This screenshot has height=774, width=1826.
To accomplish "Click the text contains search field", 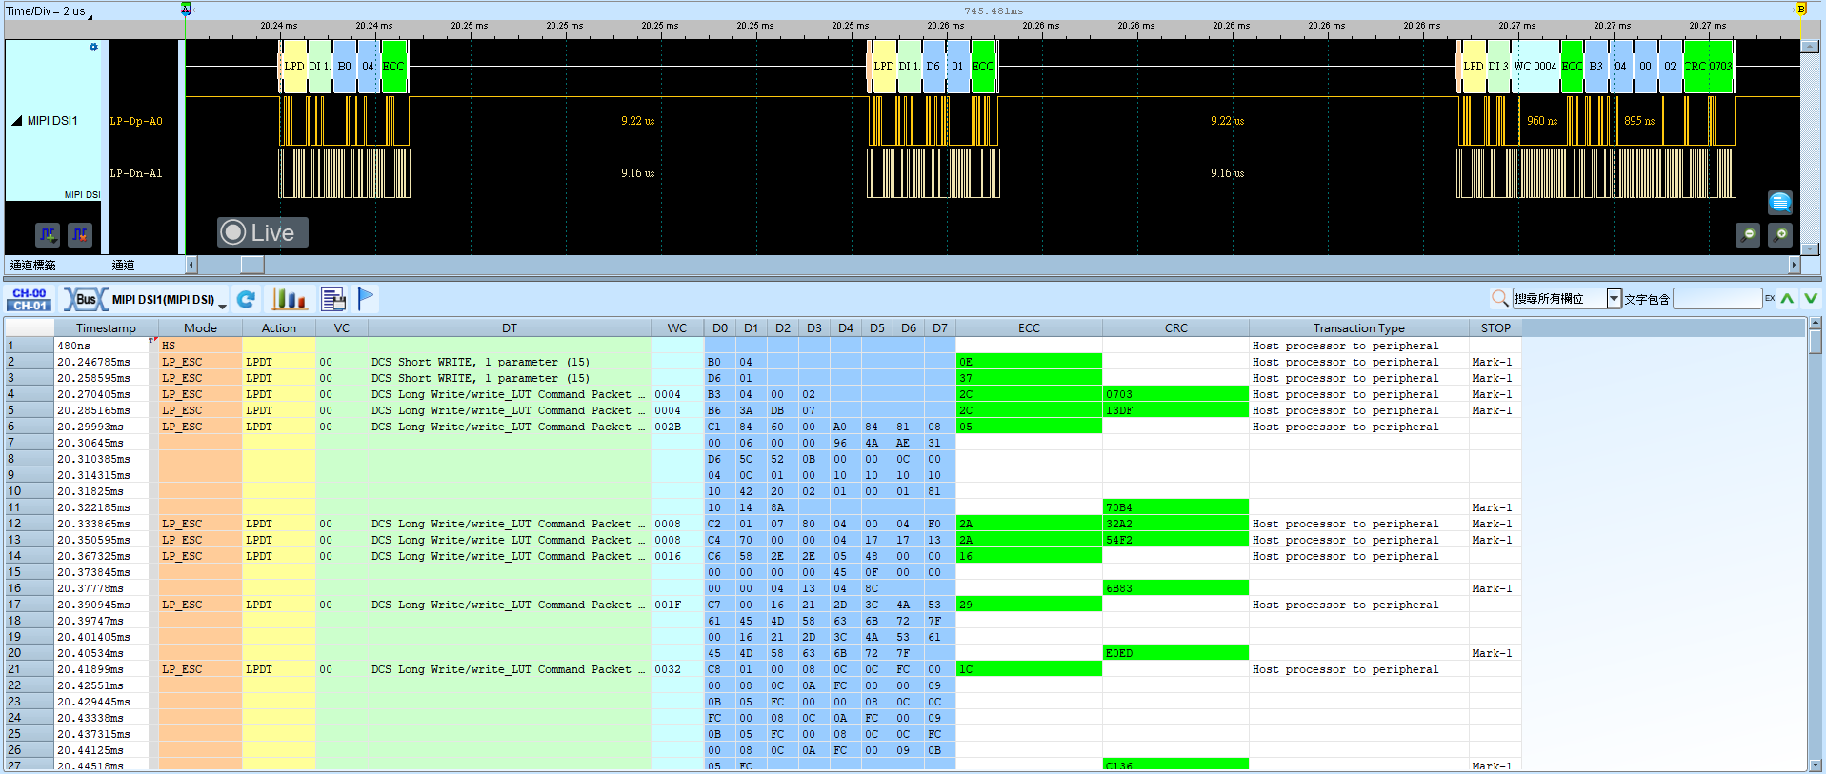I will click(x=1717, y=299).
